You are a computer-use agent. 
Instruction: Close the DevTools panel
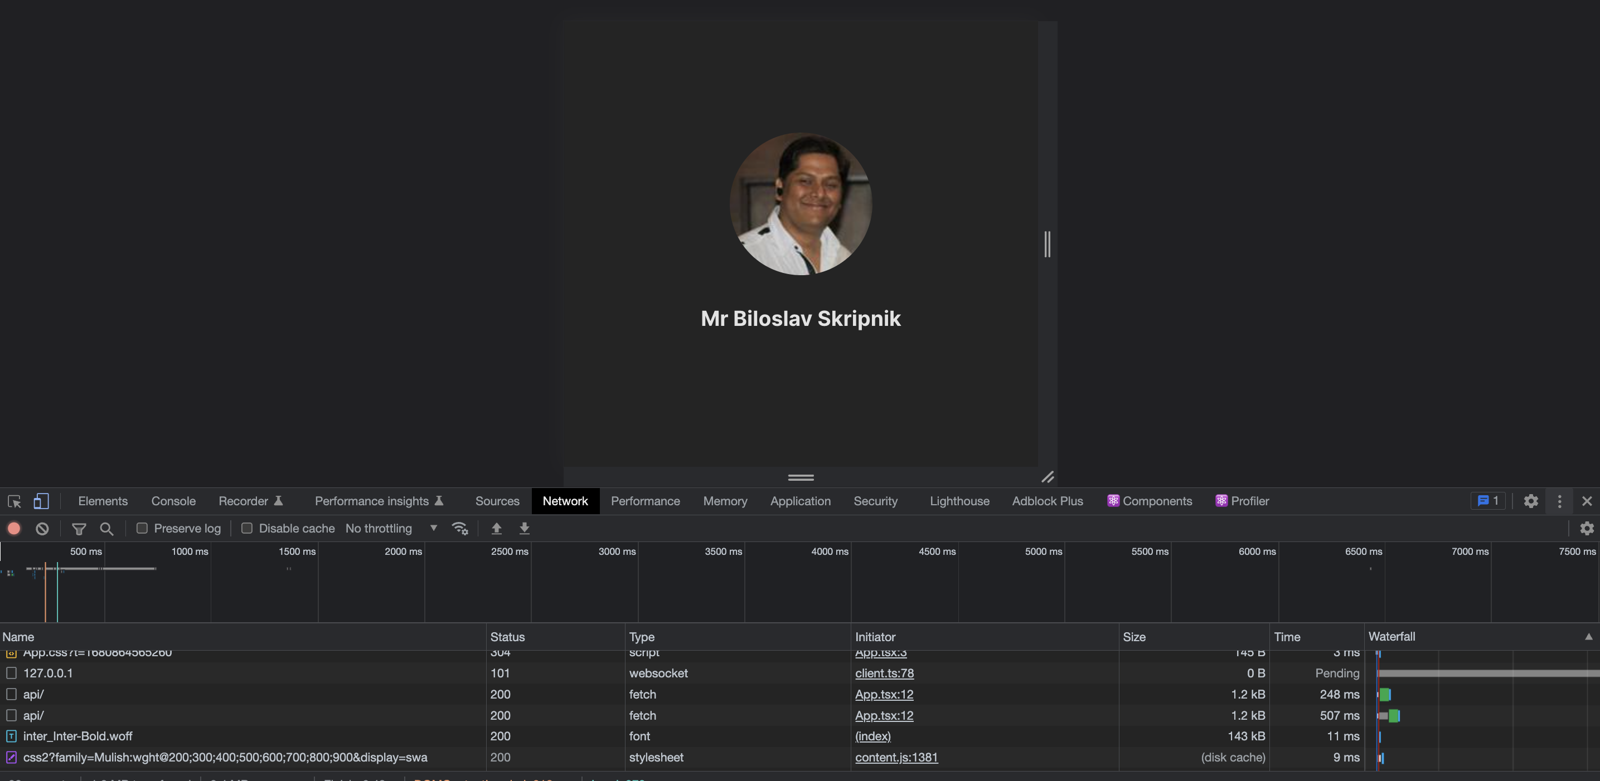point(1587,501)
